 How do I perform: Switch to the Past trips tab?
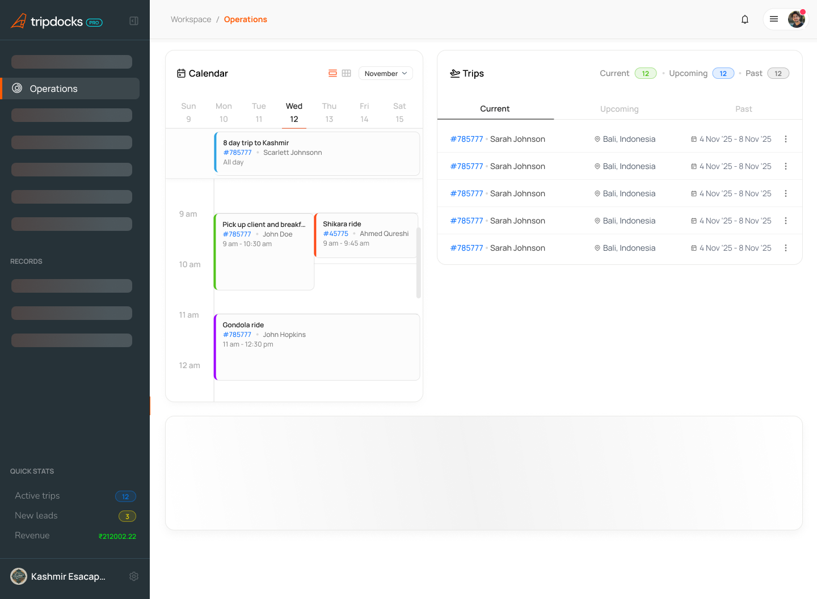pos(743,108)
